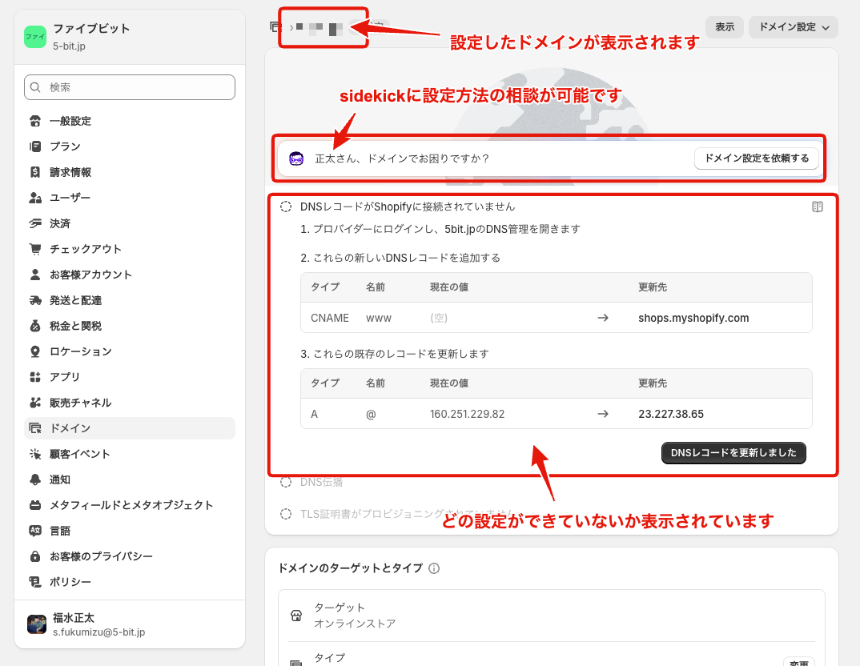Click the お客様のプライバシー lock icon
The height and width of the screenshot is (666, 860).
35,556
